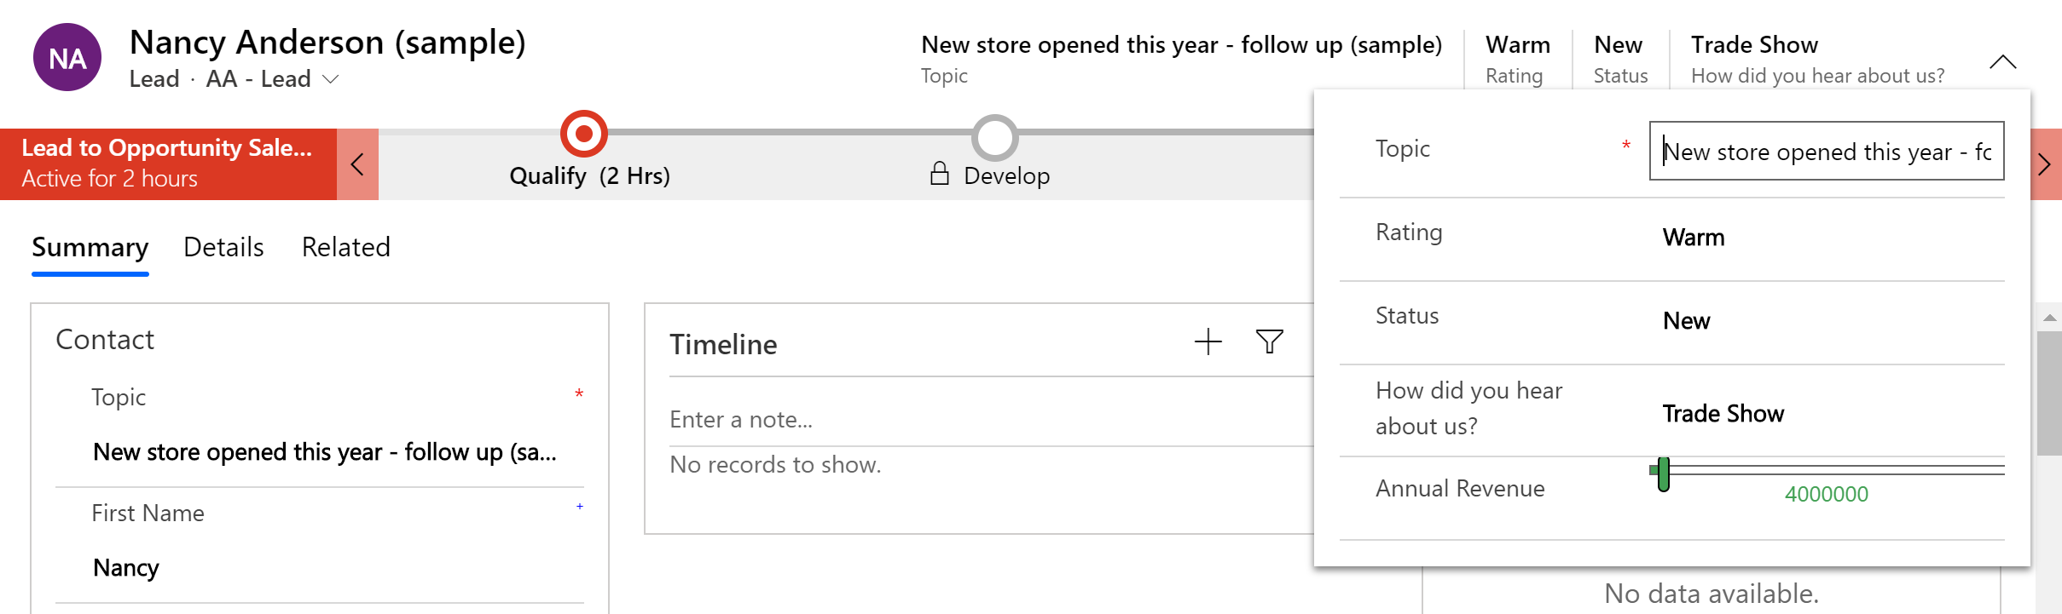
Task: Open the Related tab
Action: [x=345, y=247]
